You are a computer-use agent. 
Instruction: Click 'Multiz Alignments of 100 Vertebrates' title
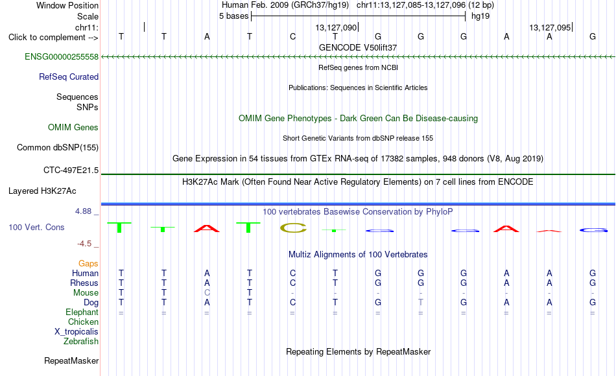coord(358,255)
